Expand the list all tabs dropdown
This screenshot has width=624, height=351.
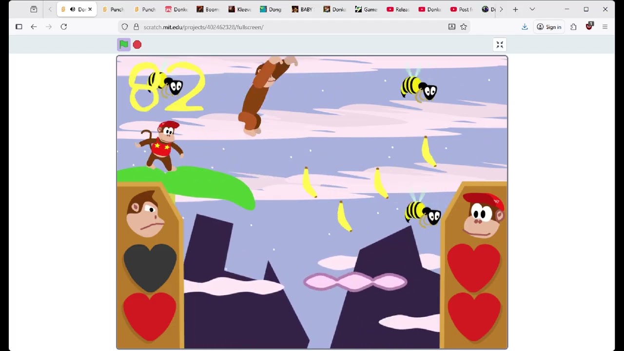pos(532,9)
